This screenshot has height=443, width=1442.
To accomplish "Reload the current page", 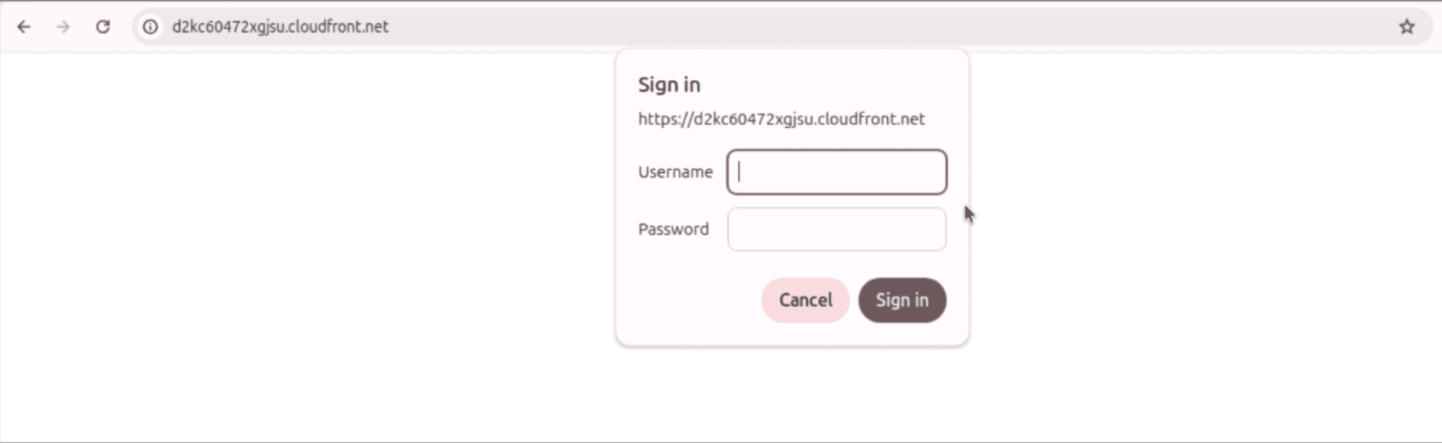I will click(102, 27).
